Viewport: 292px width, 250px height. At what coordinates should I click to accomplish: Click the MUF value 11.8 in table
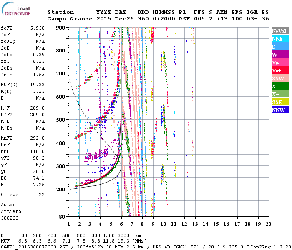point(109,241)
